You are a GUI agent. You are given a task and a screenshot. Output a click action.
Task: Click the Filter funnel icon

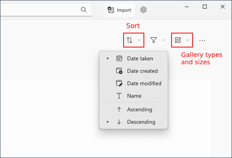click(154, 40)
